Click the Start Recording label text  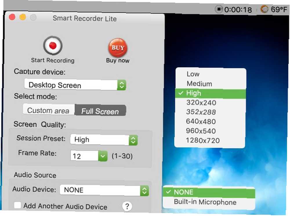click(53, 60)
